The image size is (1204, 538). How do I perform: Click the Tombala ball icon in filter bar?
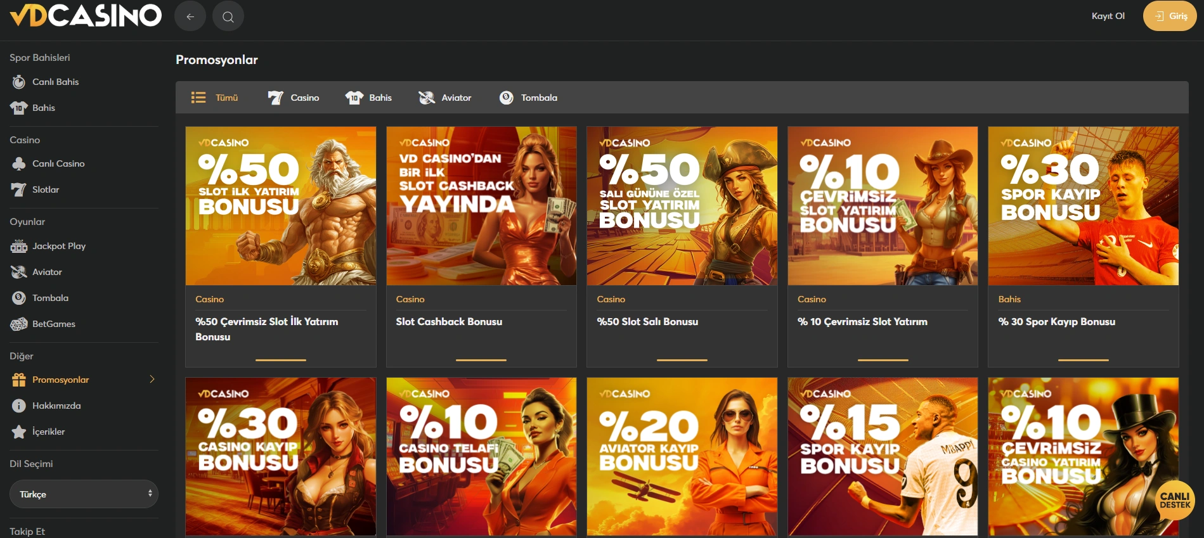click(506, 98)
